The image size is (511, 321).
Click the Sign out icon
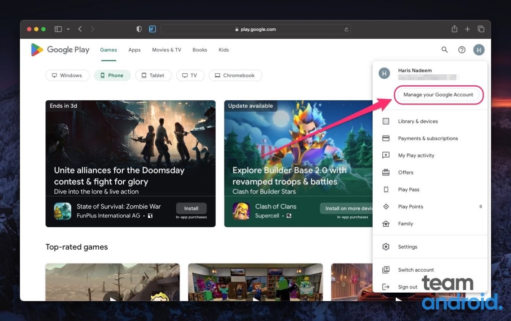pos(386,287)
